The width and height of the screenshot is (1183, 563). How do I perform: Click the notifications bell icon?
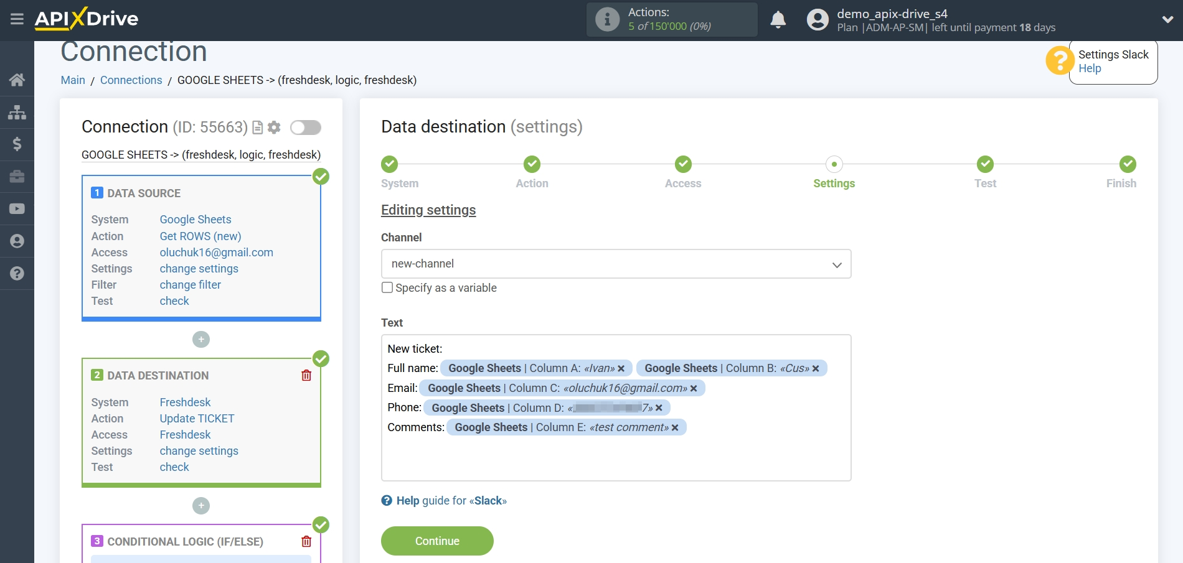tap(778, 20)
